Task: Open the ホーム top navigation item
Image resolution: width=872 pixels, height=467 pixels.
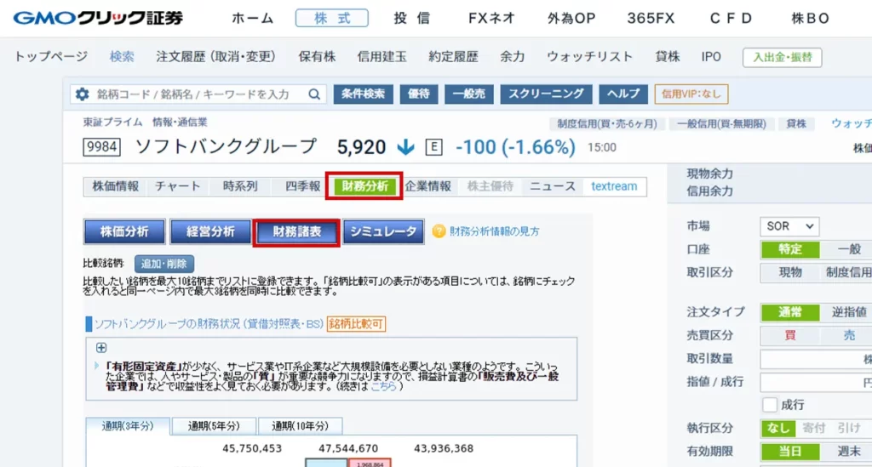Action: coord(252,19)
